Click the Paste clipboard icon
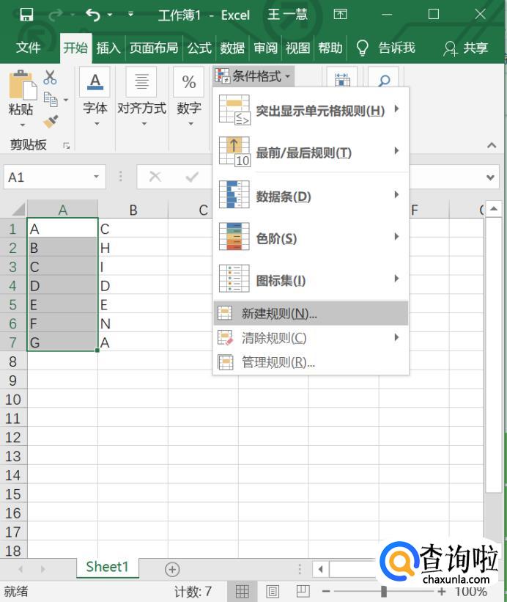The height and width of the screenshot is (602, 507). [22, 84]
